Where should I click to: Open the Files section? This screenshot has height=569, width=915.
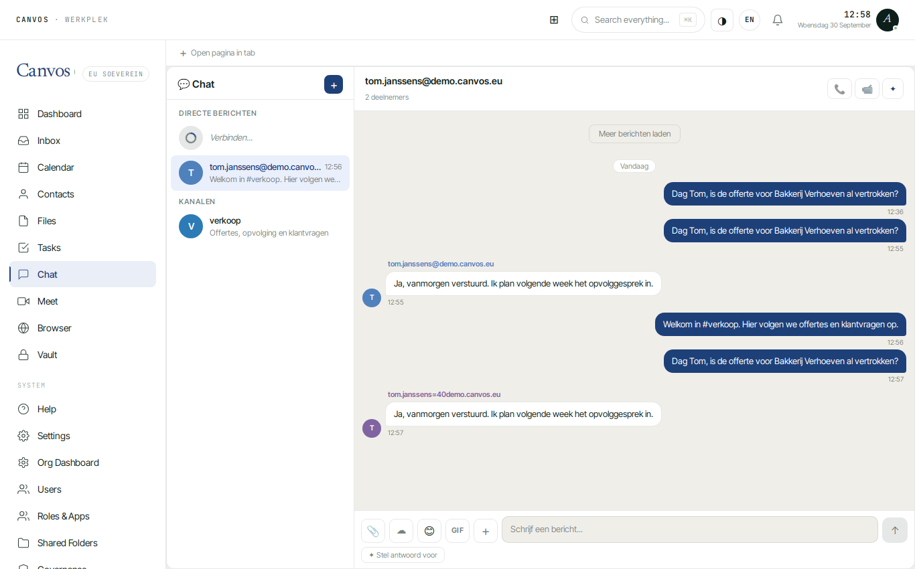click(82, 221)
